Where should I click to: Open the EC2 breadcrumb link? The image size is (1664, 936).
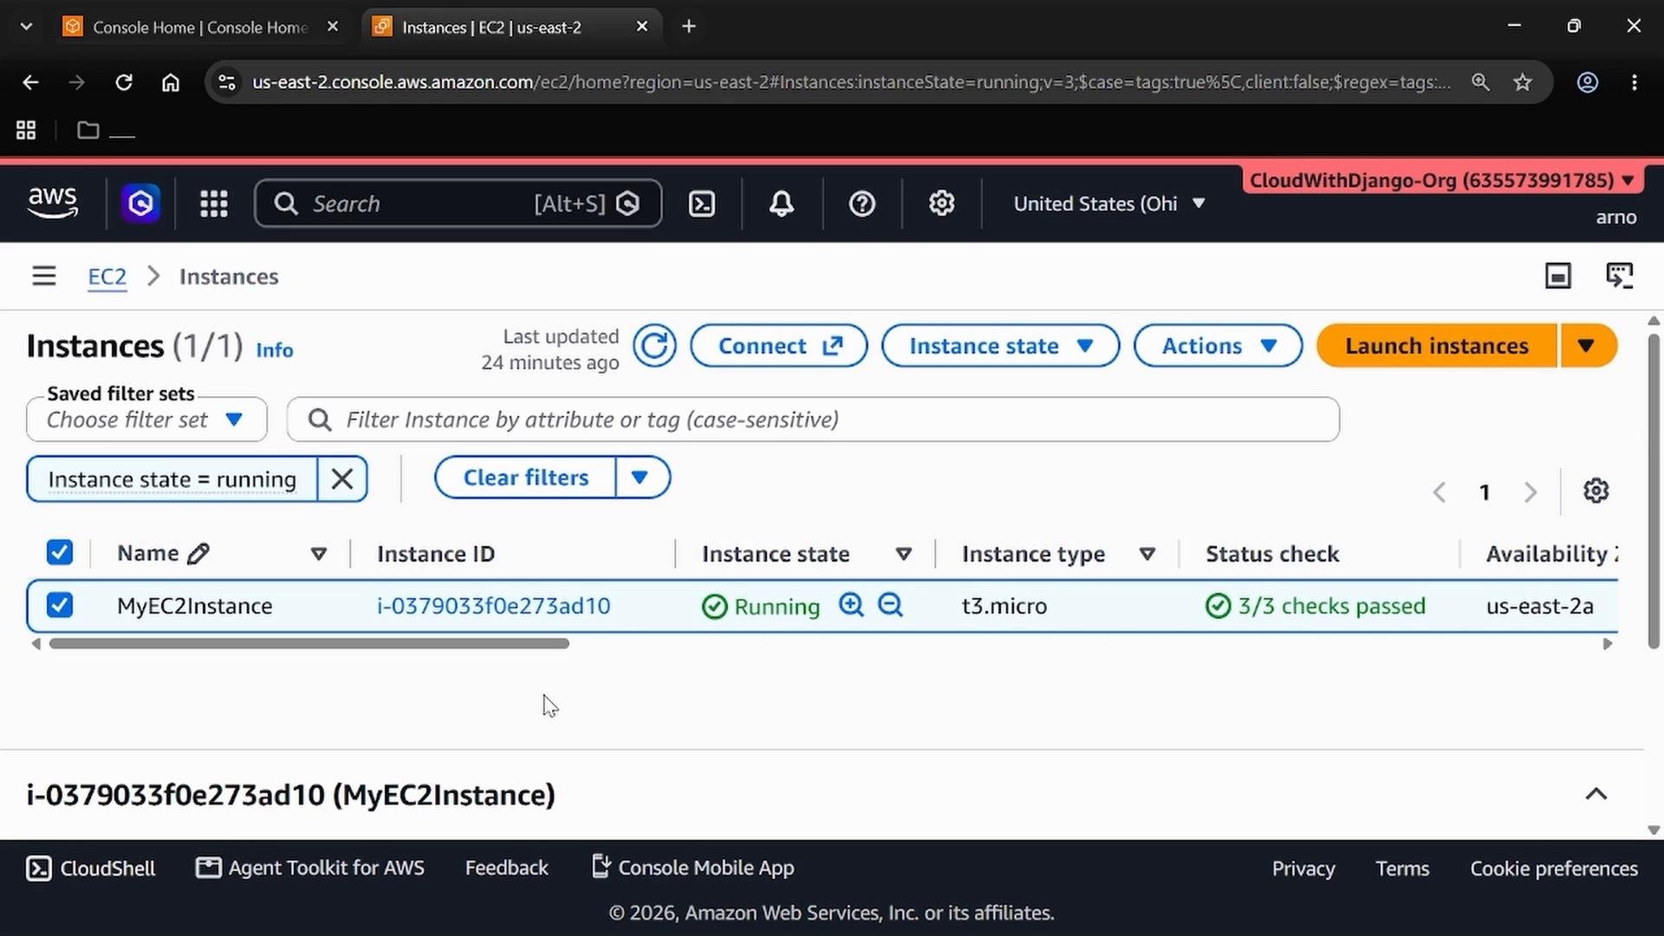[107, 276]
